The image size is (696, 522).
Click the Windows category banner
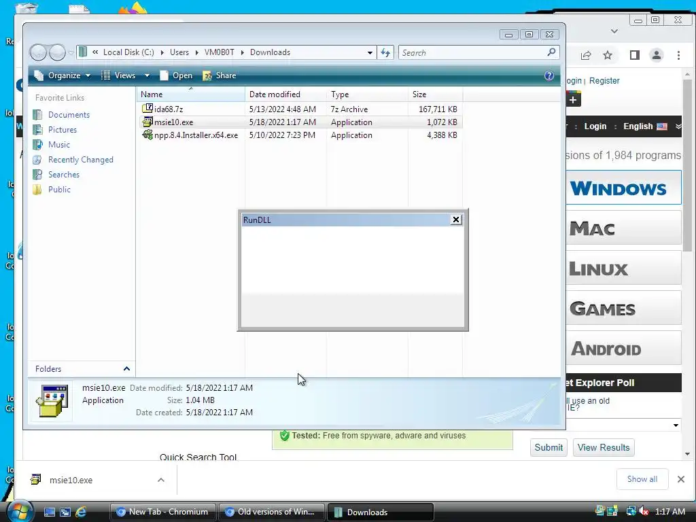tap(624, 188)
